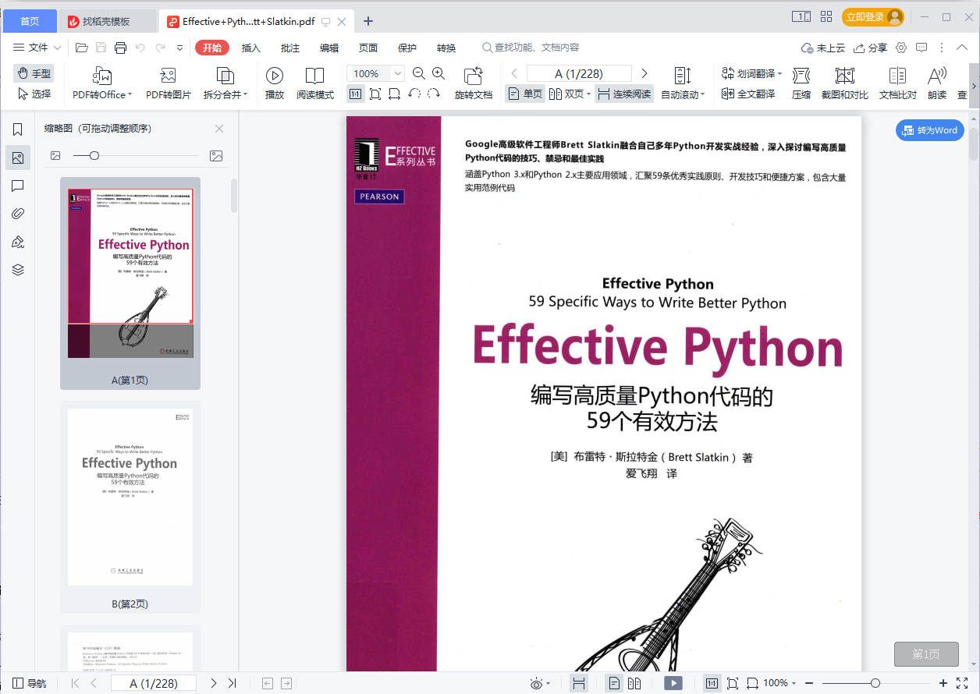Open the 找稻壳模板 tab
Viewport: 980px width, 694px height.
(106, 21)
